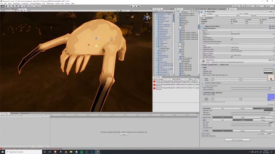
Task: Click the blue Normal Map texture thumbnail
Action: click(x=271, y=97)
